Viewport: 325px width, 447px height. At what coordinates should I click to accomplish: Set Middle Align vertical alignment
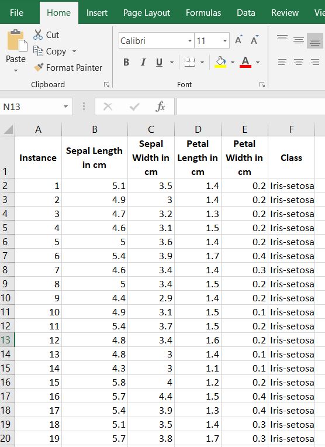(x=299, y=40)
